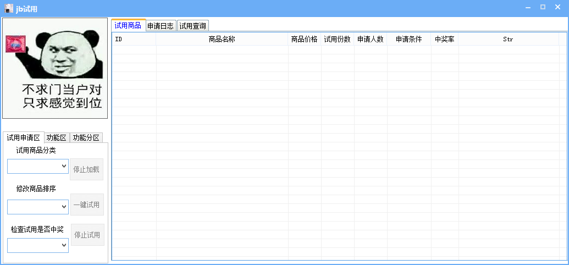The width and height of the screenshot is (569, 265).
Task: Click the 停止试用 button
Action: (x=87, y=235)
